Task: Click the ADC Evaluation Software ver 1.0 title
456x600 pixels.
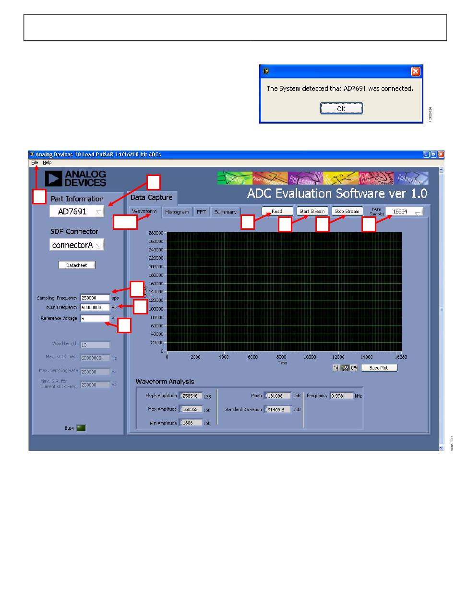Action: click(x=337, y=193)
